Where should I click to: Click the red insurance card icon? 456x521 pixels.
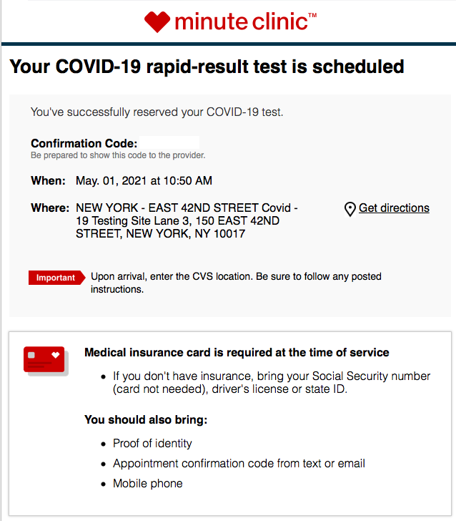click(x=46, y=361)
